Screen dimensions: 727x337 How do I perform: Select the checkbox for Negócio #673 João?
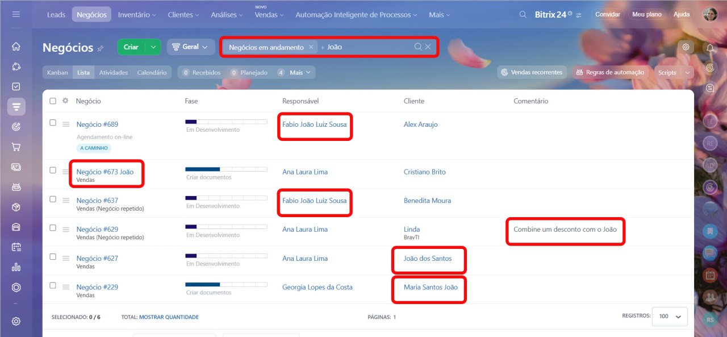[53, 170]
